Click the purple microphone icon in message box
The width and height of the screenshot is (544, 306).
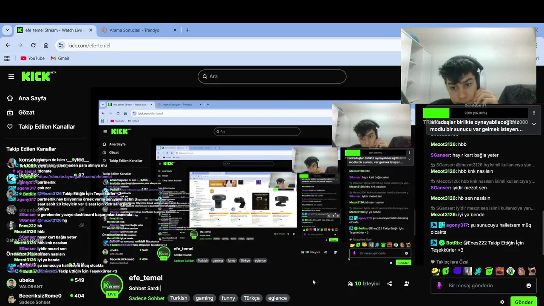click(x=439, y=286)
